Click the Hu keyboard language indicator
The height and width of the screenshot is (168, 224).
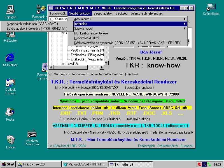pos(204,164)
